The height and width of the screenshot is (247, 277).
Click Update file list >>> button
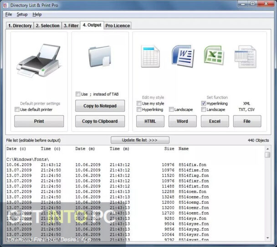tap(140, 140)
